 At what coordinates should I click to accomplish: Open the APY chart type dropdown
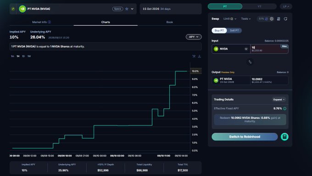[x=194, y=37]
